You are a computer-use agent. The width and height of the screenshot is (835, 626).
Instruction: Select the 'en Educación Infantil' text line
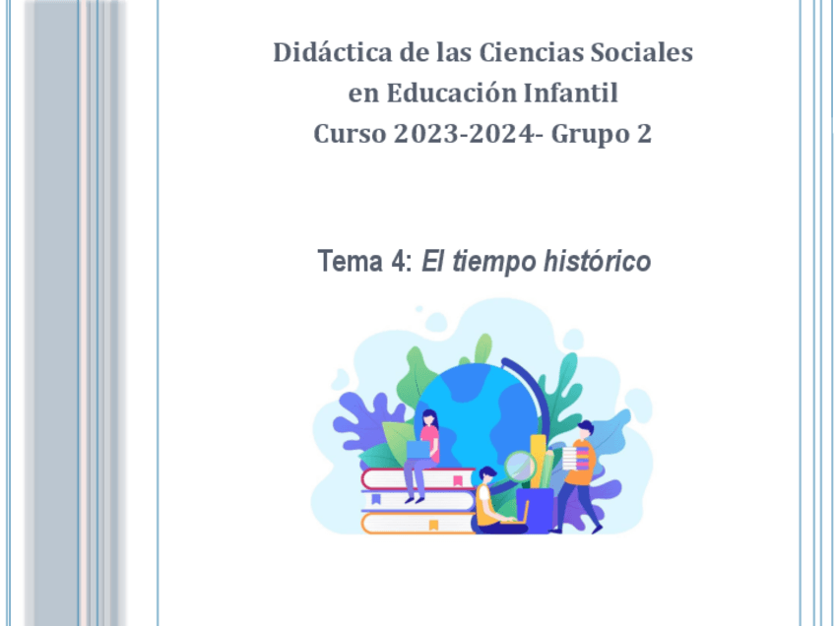(x=482, y=94)
